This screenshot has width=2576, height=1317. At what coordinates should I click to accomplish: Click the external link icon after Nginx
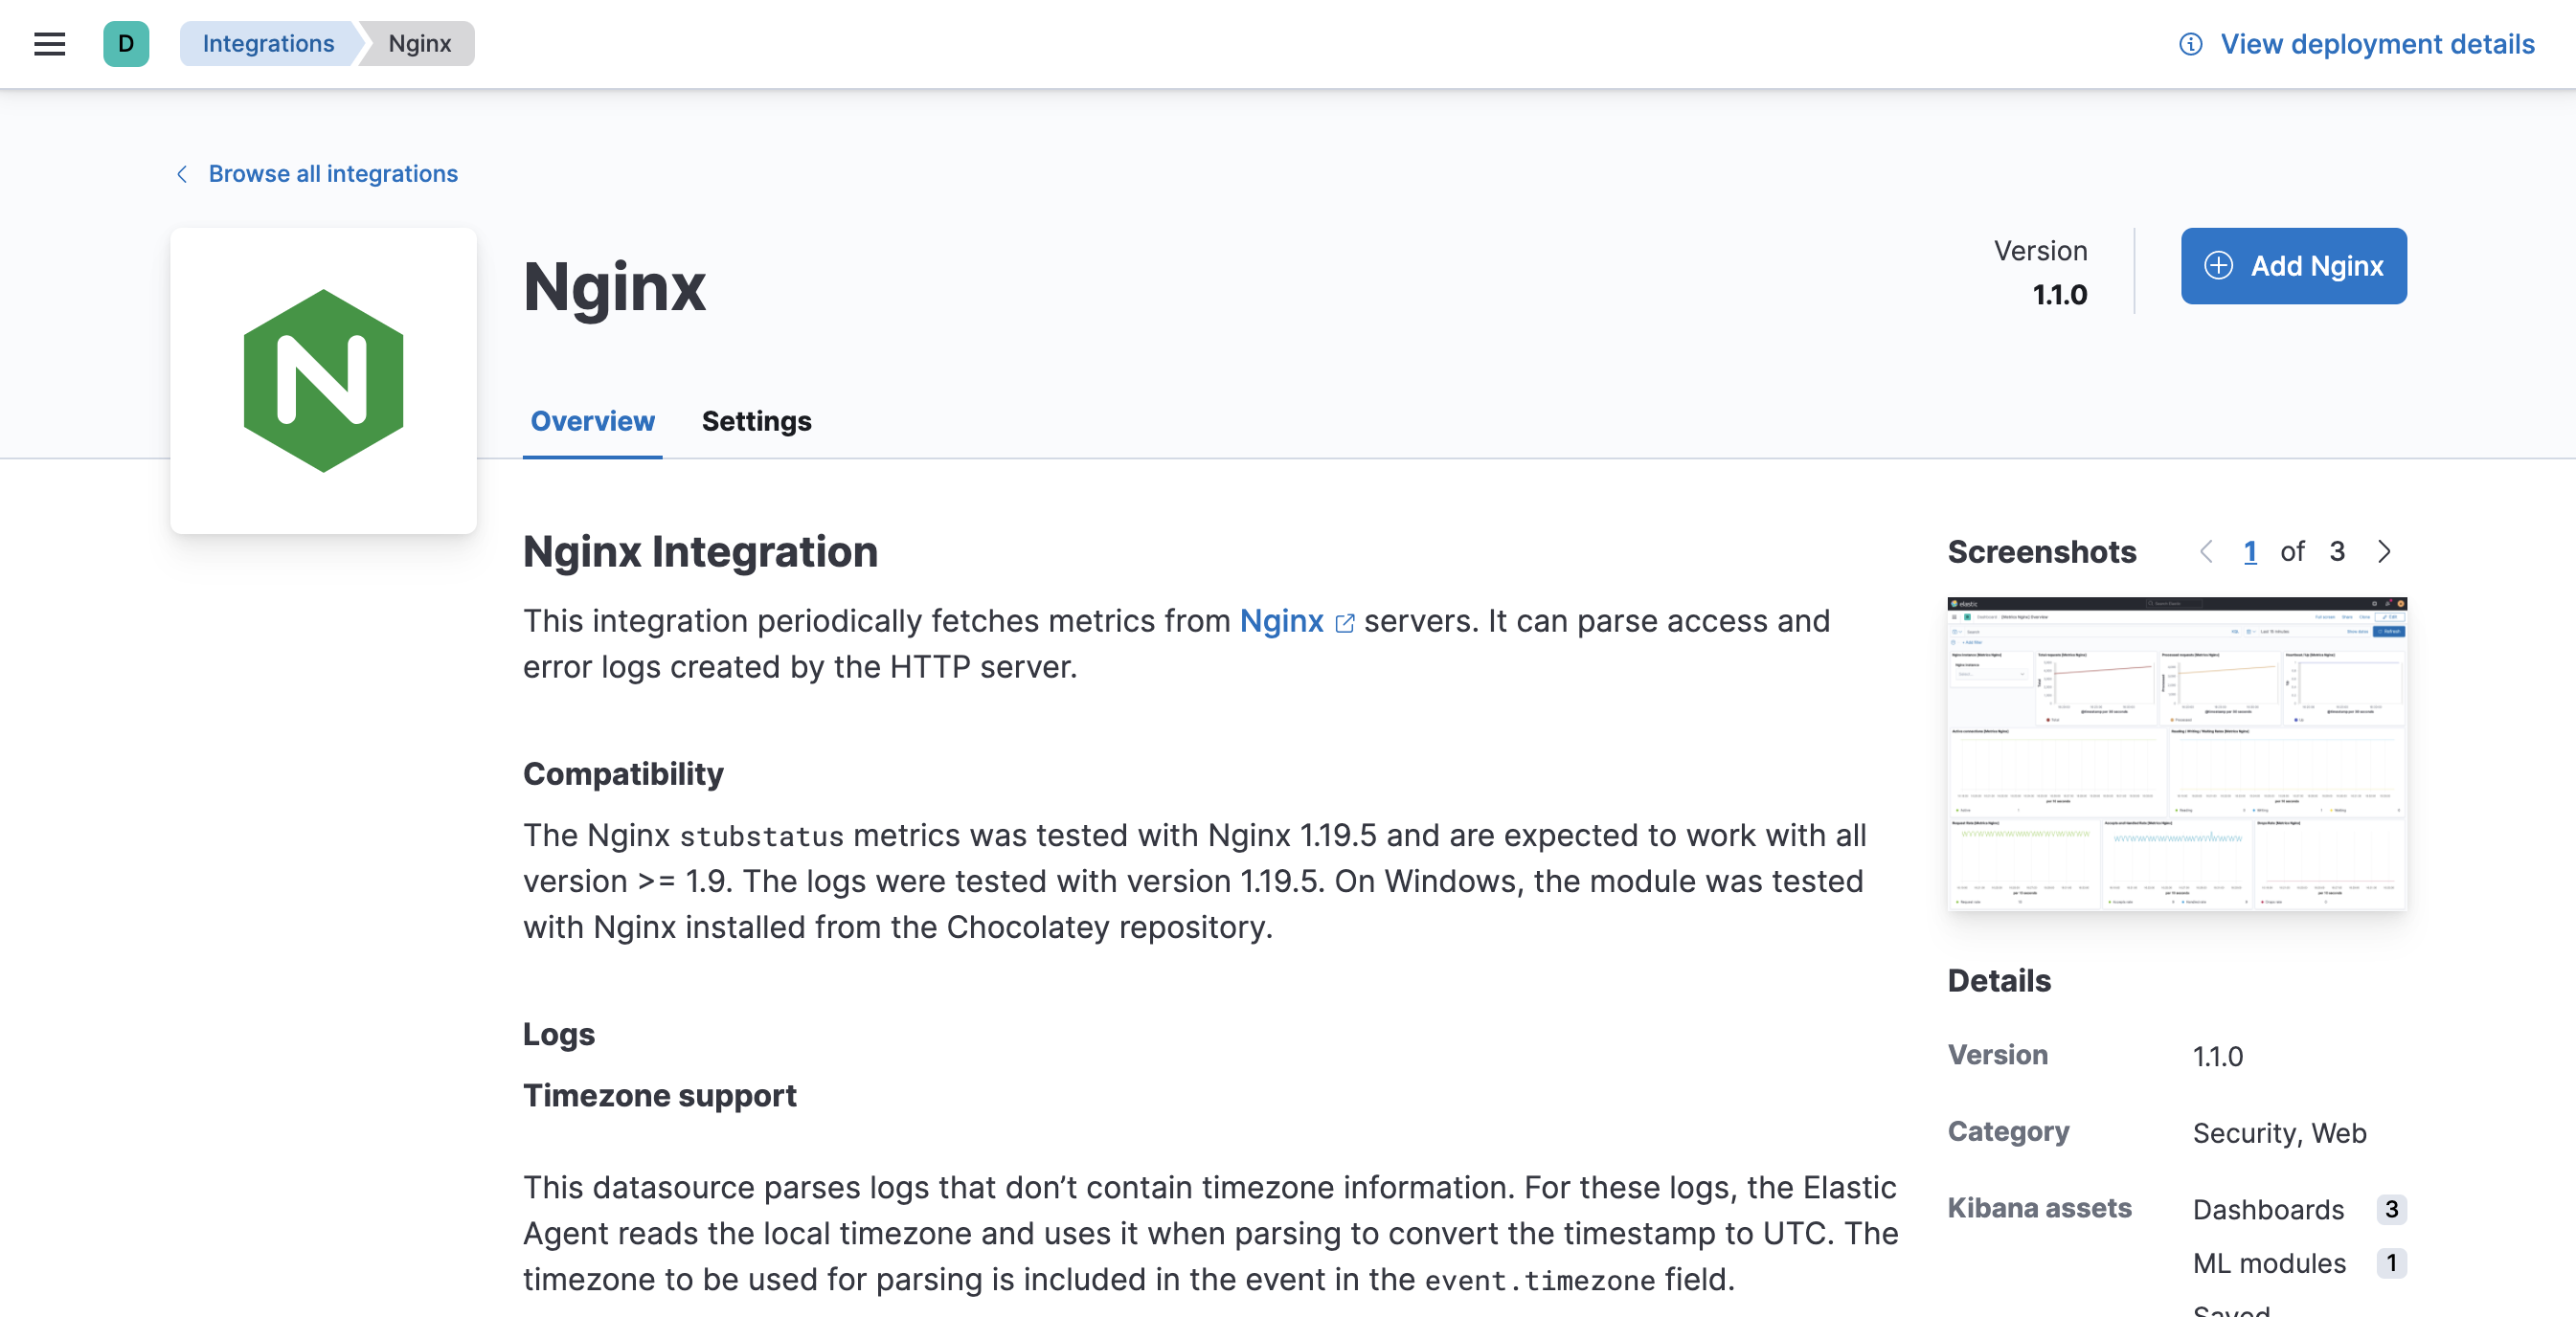coord(1345,622)
